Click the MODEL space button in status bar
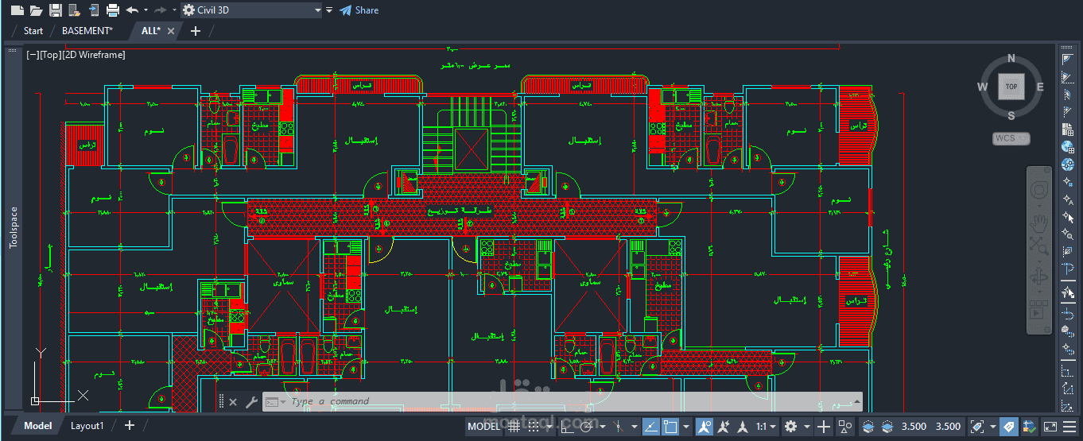Screen dimensions: 1083x441 tap(483, 427)
